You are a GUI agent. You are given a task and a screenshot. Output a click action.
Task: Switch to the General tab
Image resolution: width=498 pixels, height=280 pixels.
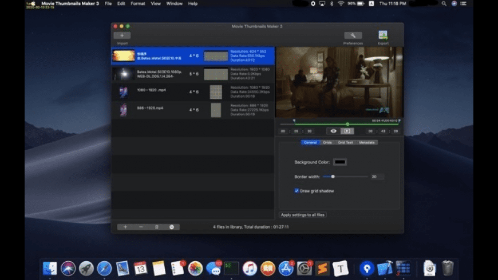coord(310,142)
